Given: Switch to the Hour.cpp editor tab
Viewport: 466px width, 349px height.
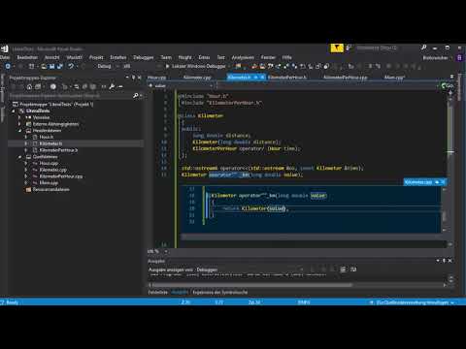Looking at the screenshot, I should click(x=157, y=78).
